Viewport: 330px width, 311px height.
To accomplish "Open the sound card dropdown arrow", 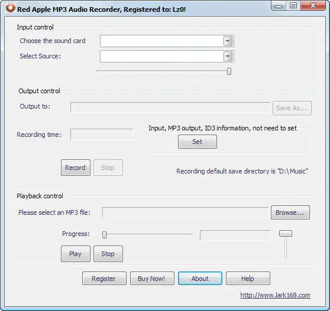I will click(228, 41).
